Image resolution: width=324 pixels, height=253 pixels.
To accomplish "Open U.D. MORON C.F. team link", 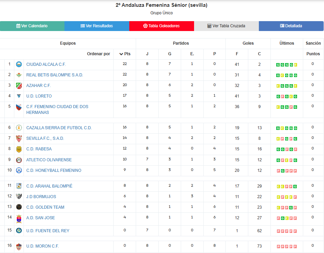I will [x=42, y=246].
